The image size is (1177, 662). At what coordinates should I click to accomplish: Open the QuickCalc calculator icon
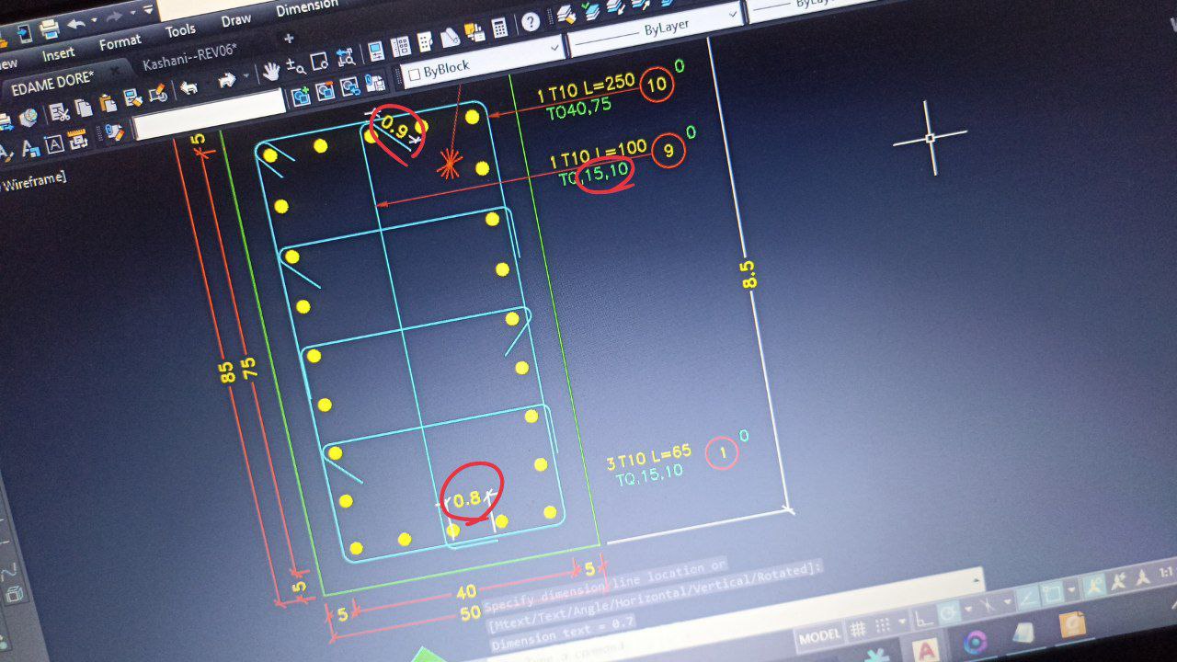pyautogui.click(x=499, y=28)
